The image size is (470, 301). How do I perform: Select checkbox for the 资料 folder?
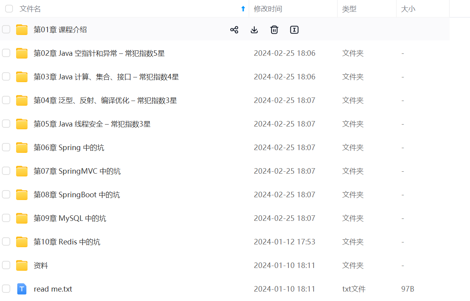(x=6, y=265)
